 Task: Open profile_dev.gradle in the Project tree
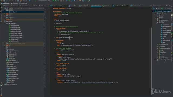(16, 33)
